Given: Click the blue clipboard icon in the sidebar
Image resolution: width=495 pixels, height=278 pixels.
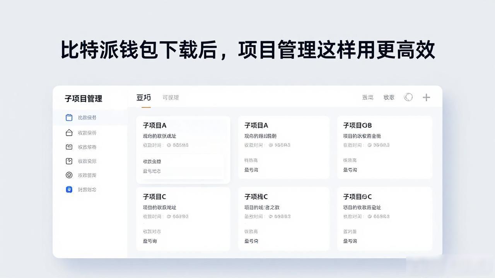Looking at the screenshot, I should tap(69, 118).
